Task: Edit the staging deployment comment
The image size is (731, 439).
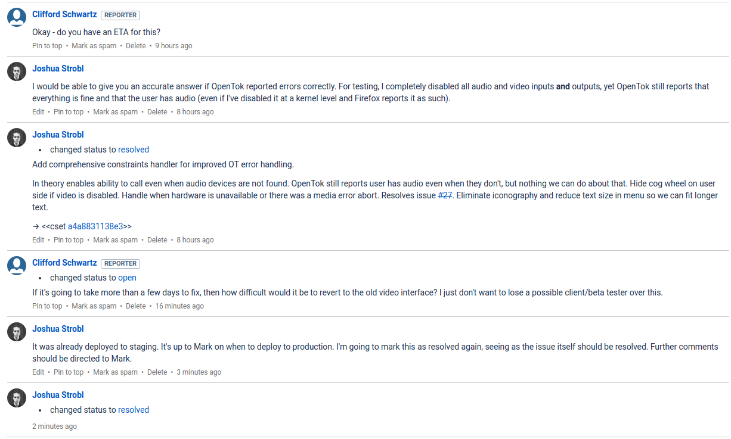Action: coord(38,372)
